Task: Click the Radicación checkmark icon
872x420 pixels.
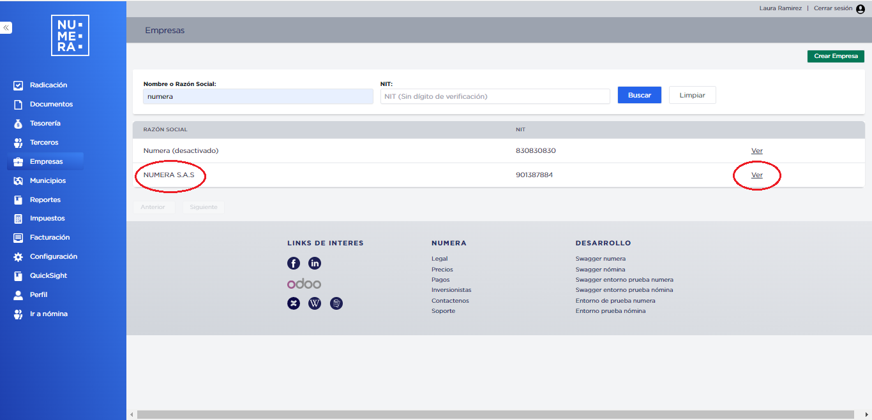Action: point(18,85)
